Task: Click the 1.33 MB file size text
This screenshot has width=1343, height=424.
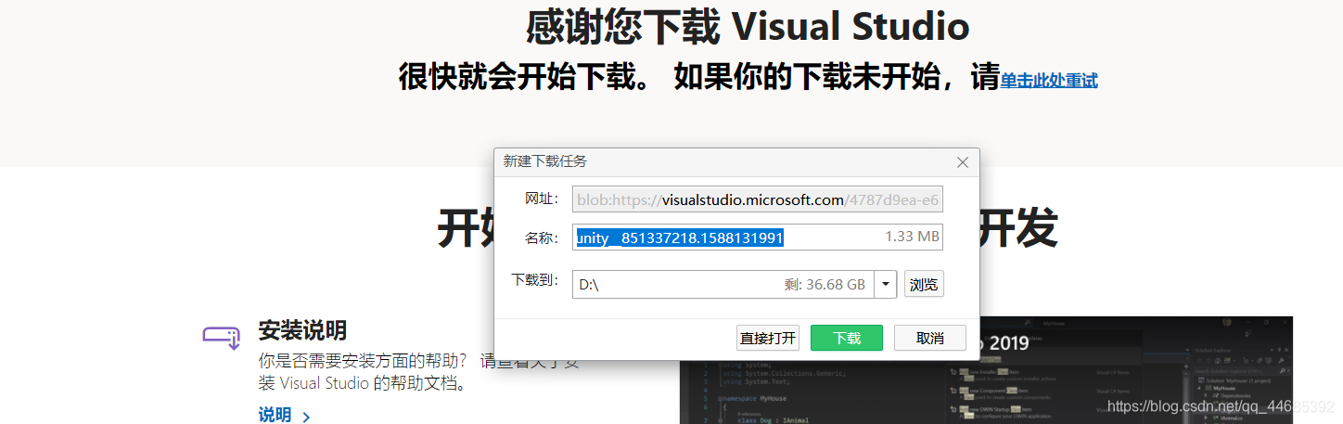Action: pos(912,237)
